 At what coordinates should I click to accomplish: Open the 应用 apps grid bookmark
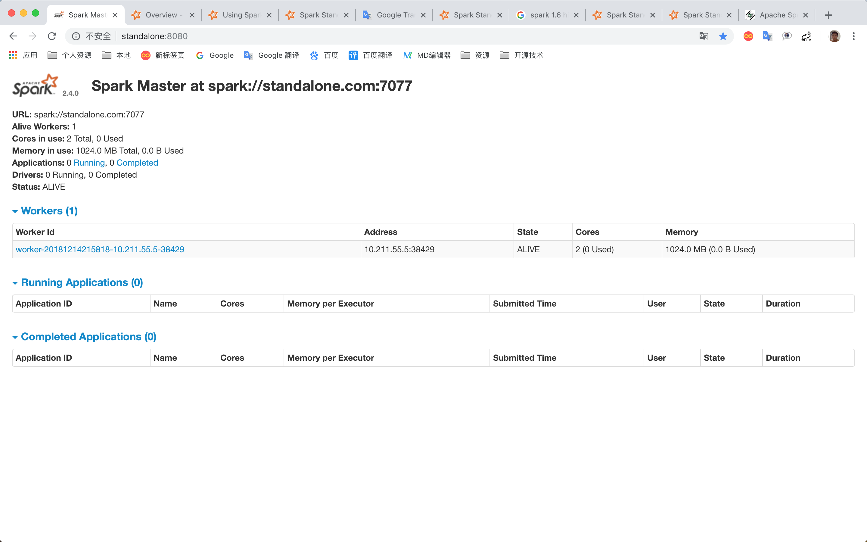(23, 55)
